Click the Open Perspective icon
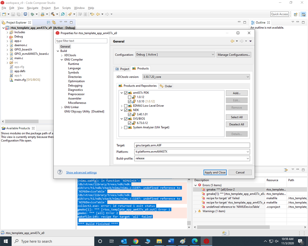Viewport: 308px width, 246px height. [296, 14]
